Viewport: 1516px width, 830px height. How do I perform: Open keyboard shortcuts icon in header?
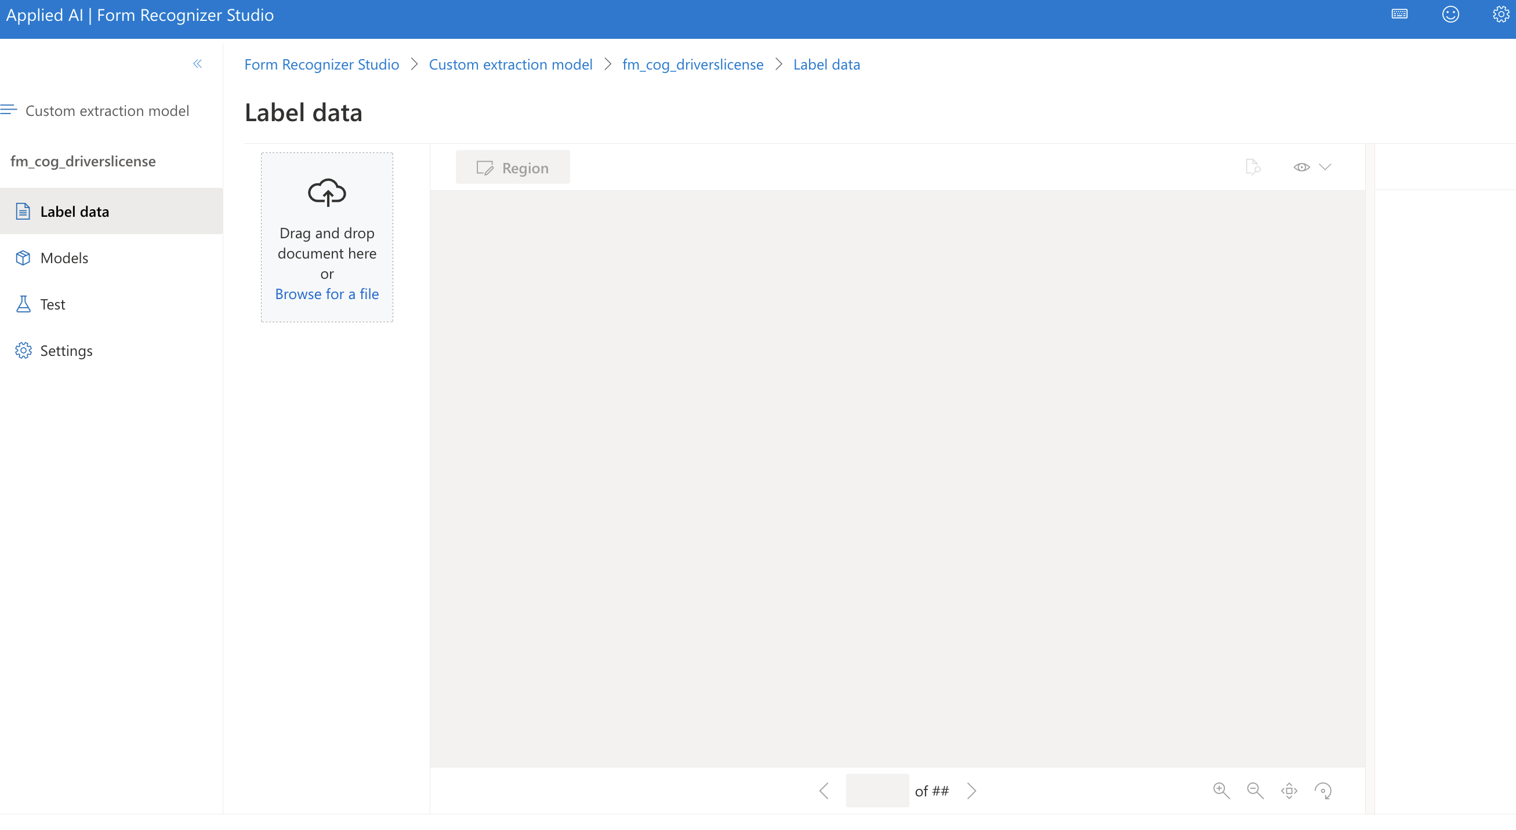(x=1399, y=14)
